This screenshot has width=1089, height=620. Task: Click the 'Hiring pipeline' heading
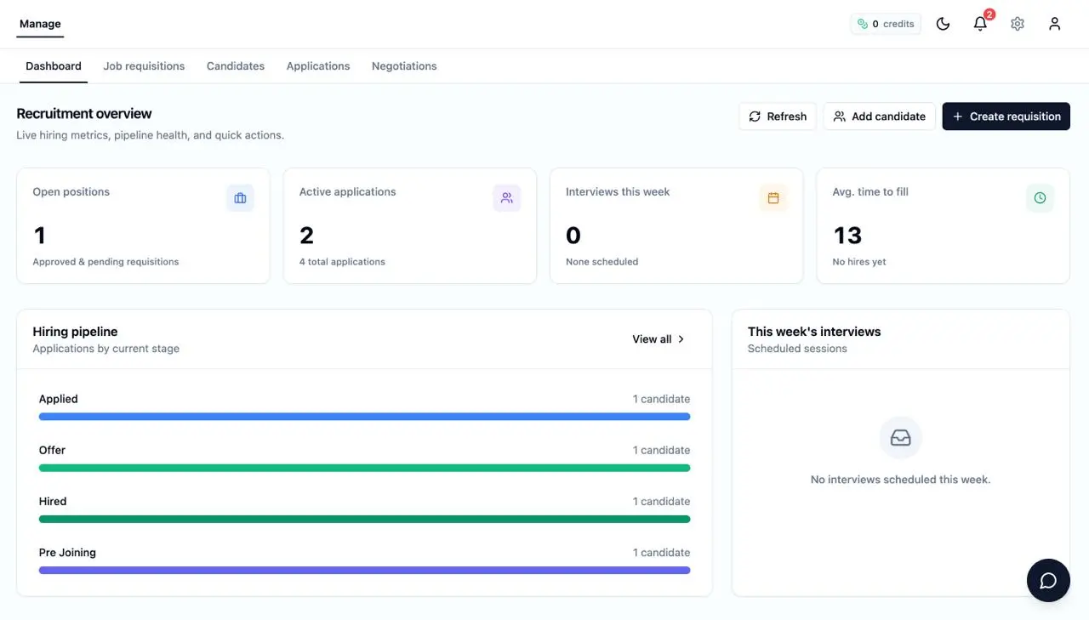tap(75, 332)
